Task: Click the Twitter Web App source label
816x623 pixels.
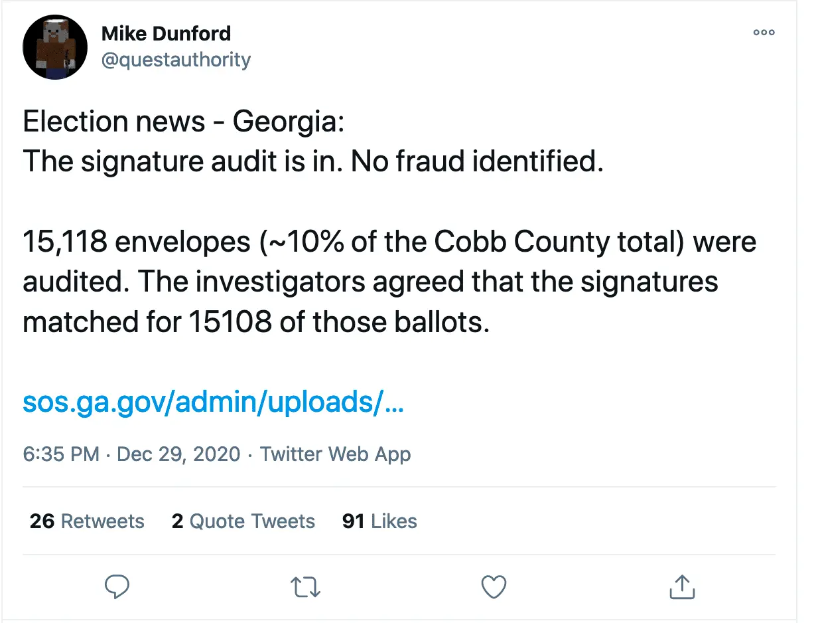Action: (x=335, y=454)
